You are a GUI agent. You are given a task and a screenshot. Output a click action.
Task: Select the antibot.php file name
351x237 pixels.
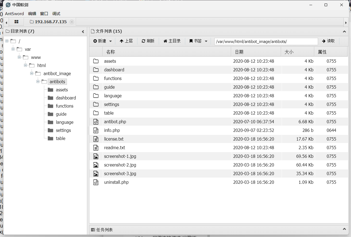pyautogui.click(x=115, y=122)
